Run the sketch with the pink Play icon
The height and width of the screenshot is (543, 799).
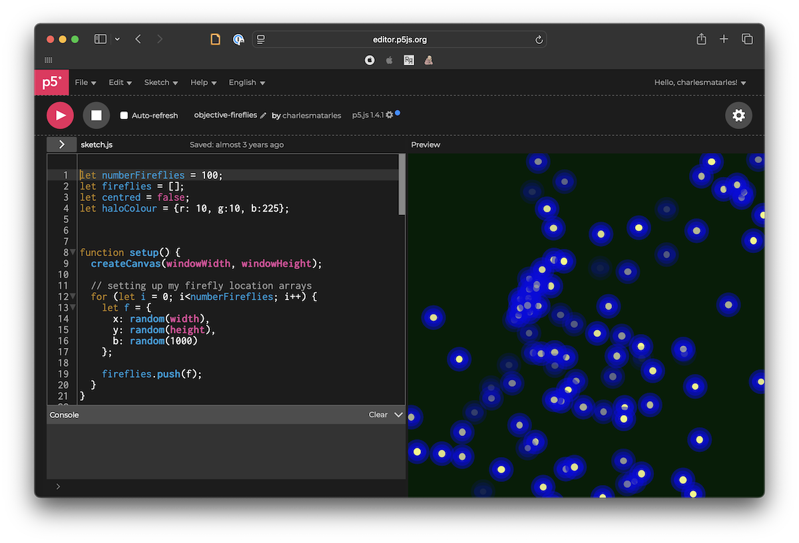click(59, 114)
